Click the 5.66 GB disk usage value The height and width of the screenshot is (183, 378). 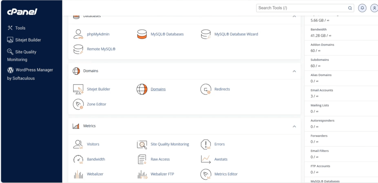(320, 21)
